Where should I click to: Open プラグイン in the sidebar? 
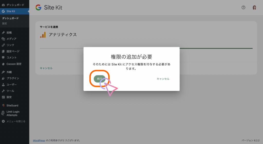(13, 78)
